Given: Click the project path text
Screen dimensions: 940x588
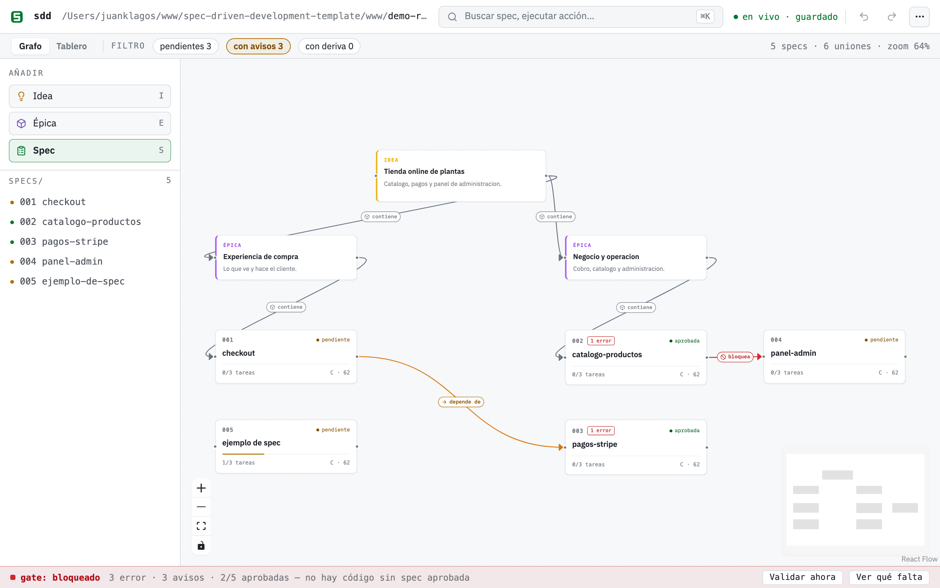Looking at the screenshot, I should pos(244,16).
